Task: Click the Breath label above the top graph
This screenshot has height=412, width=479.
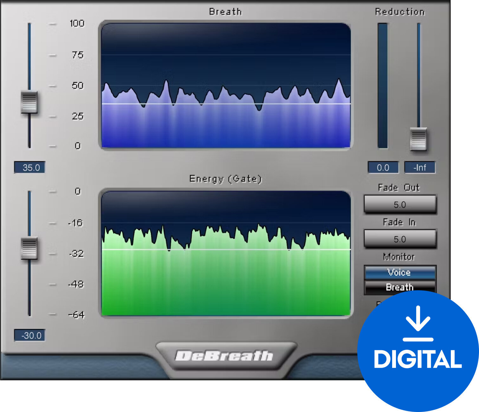Action: [x=225, y=11]
